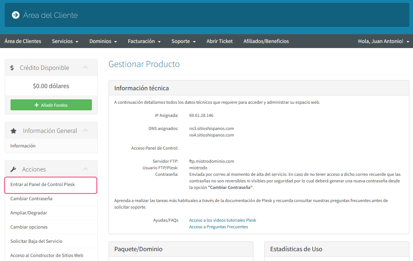Click the star icon next to Información General
This screenshot has height=261, width=413.
(x=13, y=131)
